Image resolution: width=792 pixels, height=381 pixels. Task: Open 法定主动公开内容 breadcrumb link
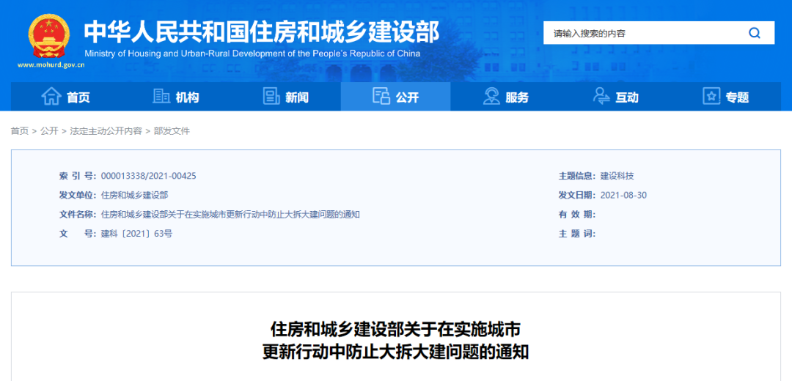coord(106,131)
